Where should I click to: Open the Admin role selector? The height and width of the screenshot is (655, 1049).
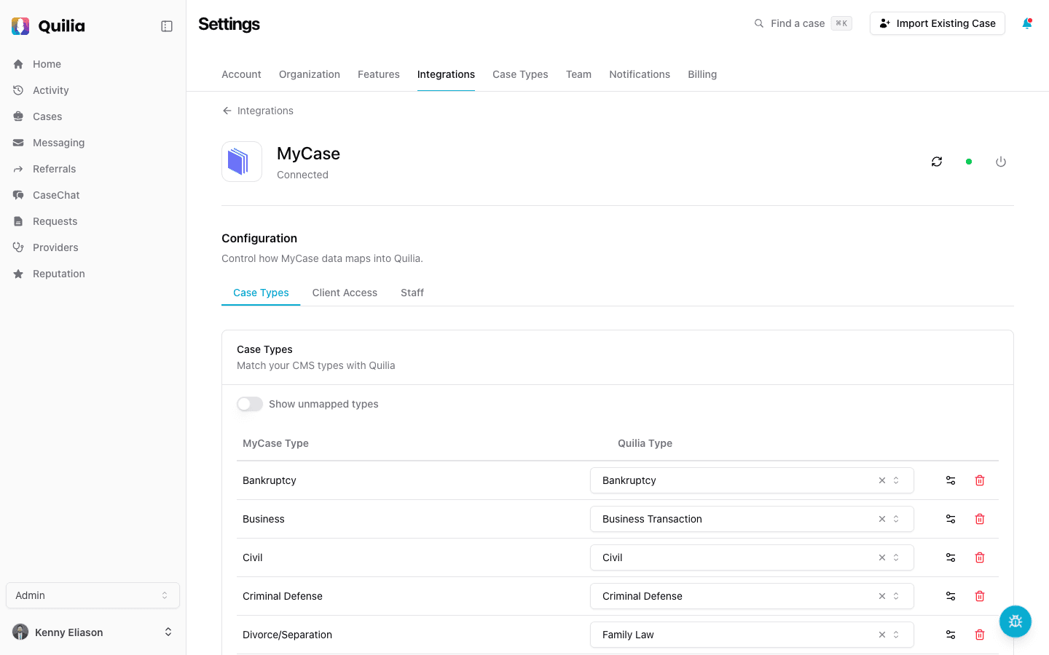tap(93, 595)
